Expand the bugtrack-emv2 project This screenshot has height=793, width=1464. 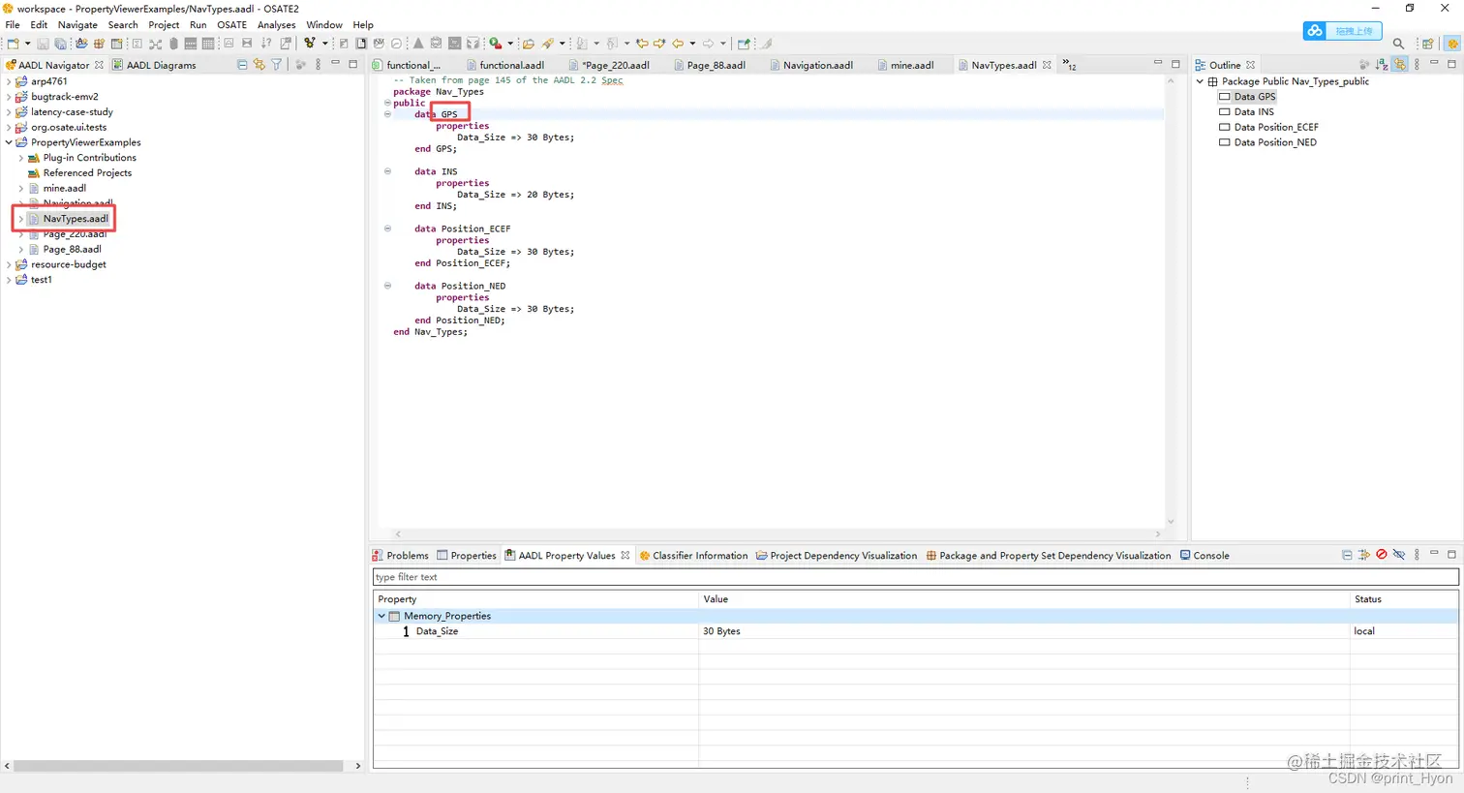[x=9, y=97]
